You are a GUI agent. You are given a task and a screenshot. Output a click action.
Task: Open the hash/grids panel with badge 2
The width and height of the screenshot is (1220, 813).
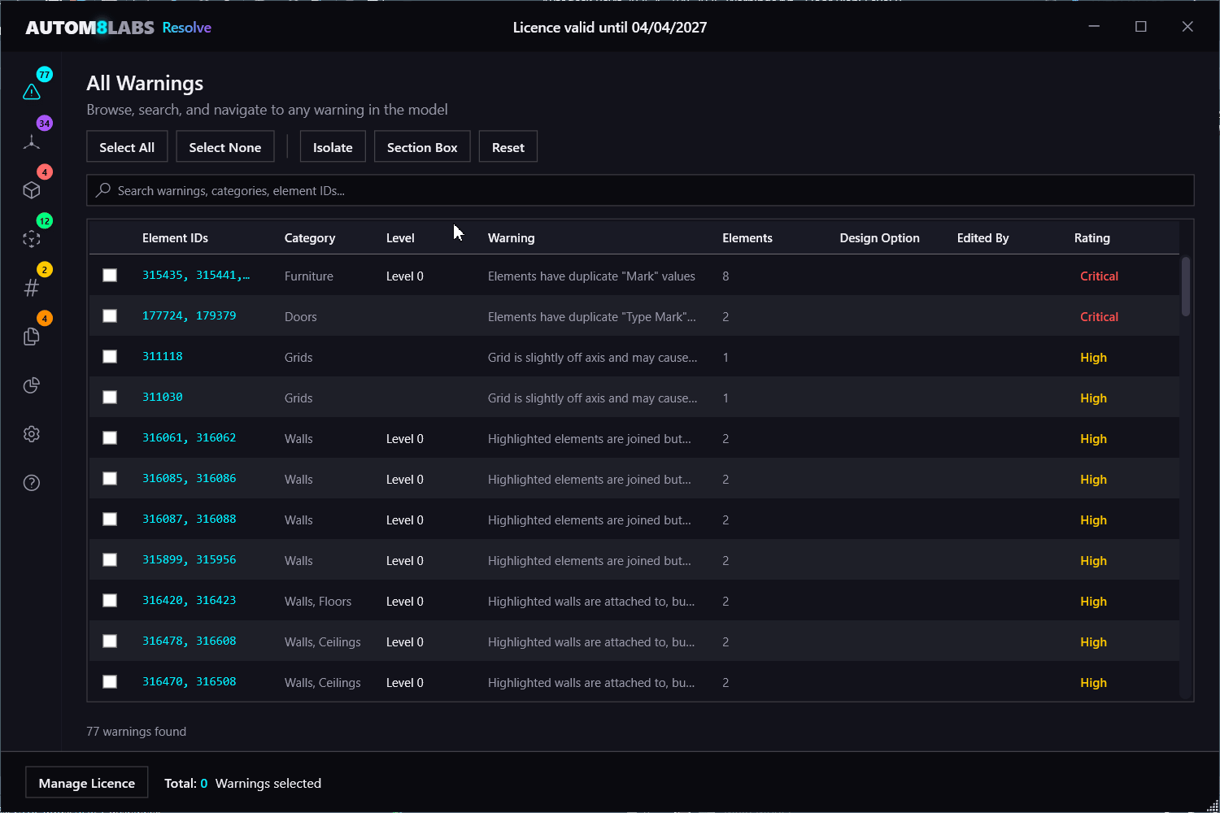click(x=31, y=287)
